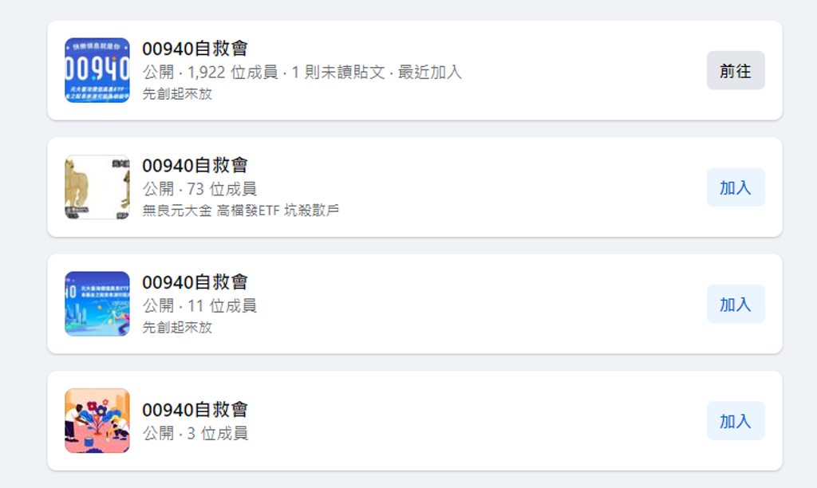Click the 公開 · 73 位成員 member count text

[x=199, y=188]
